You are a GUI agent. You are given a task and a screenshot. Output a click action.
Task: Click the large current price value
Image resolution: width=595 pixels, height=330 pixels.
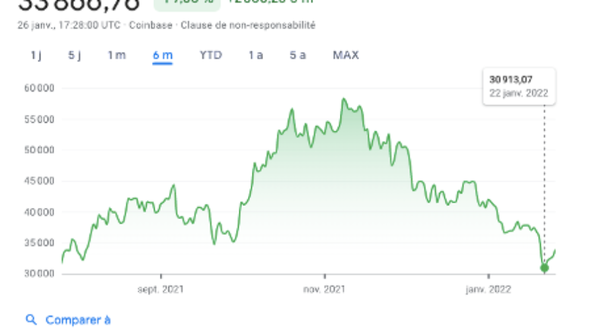[x=78, y=5]
